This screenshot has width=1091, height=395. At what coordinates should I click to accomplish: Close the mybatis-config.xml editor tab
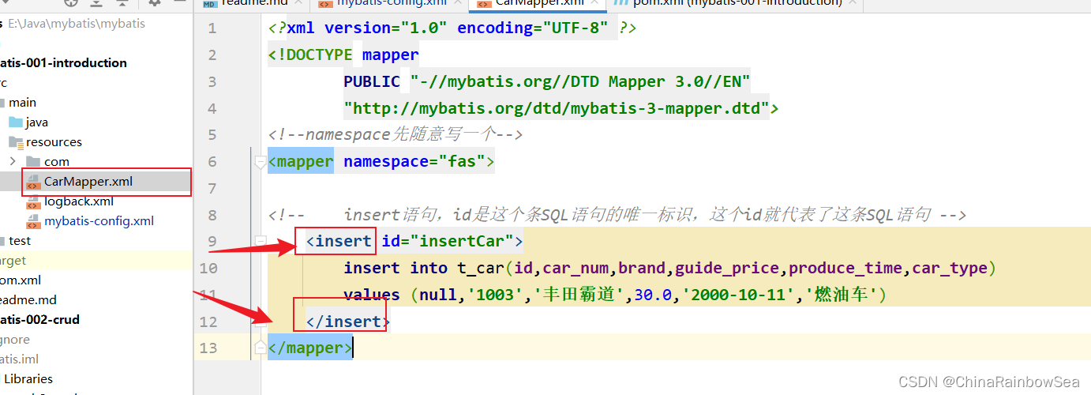point(459,2)
